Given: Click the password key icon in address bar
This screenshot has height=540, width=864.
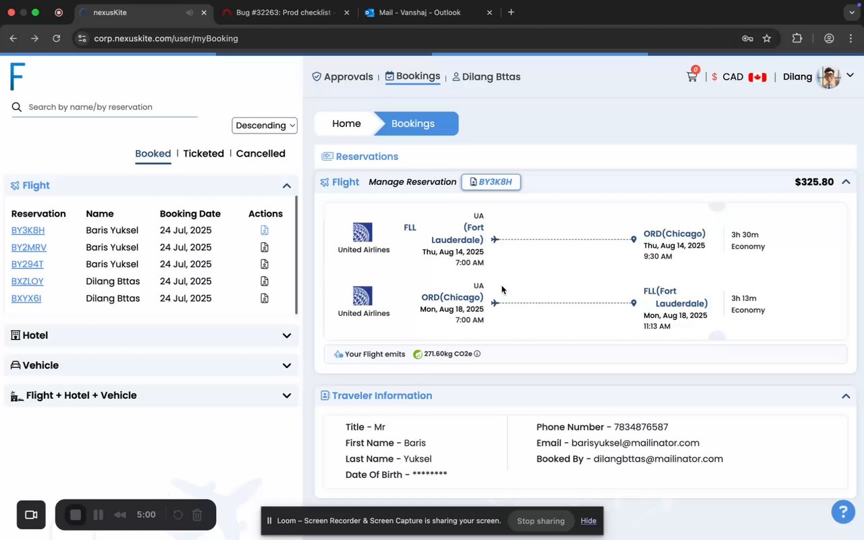Looking at the screenshot, I should click(747, 38).
